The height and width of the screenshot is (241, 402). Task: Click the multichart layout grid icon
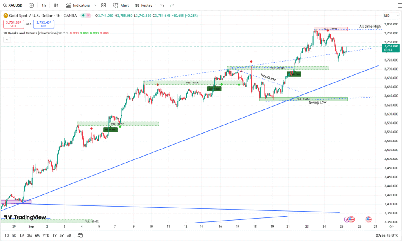[x=103, y=5]
